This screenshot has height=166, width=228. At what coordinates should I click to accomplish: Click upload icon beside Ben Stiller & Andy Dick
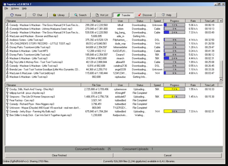(x=7, y=115)
